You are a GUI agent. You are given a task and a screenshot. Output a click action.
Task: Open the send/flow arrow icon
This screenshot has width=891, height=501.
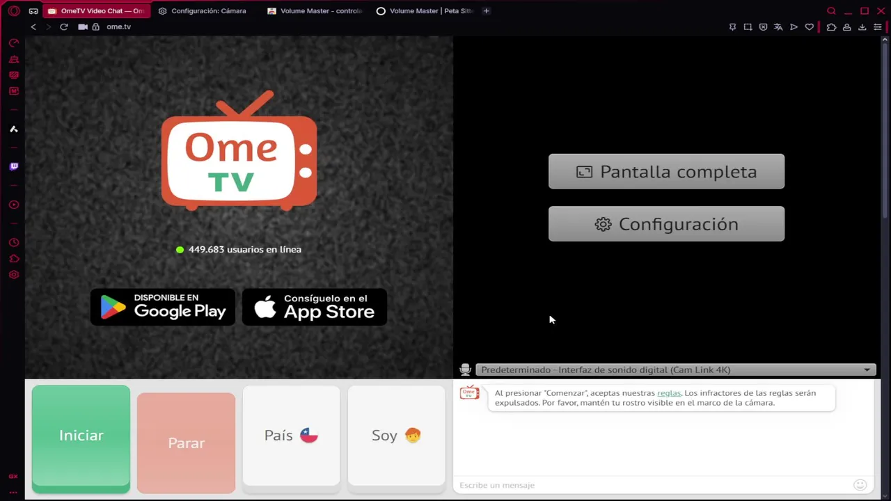click(794, 27)
